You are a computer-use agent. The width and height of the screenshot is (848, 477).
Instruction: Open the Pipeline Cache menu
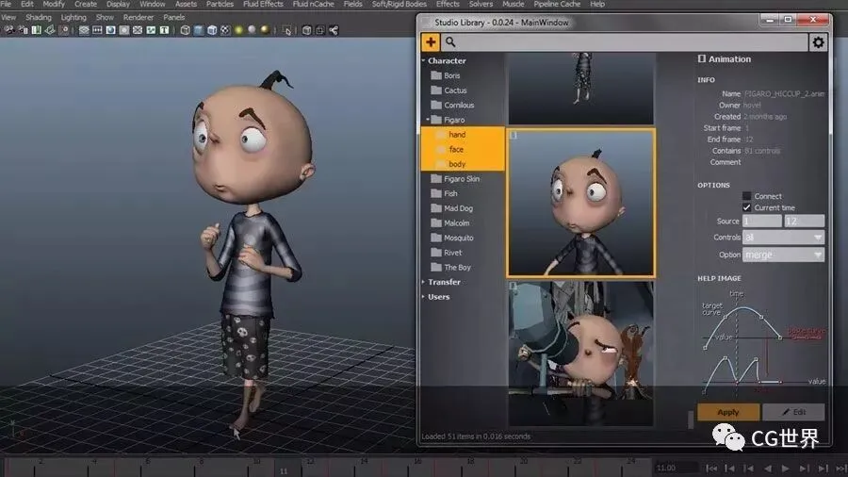(x=557, y=4)
